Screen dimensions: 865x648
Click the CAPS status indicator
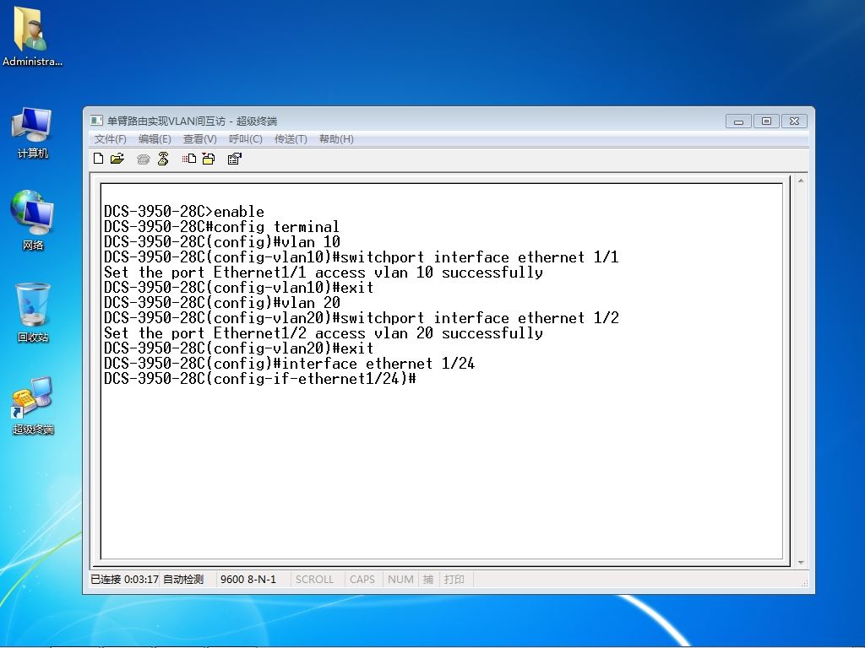362,579
